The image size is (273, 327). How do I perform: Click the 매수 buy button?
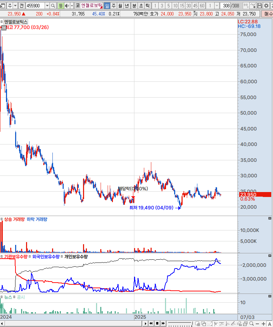tap(268, 14)
